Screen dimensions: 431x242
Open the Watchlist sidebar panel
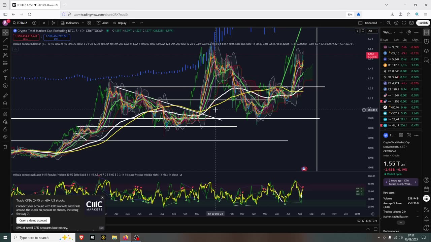pyautogui.click(x=426, y=32)
